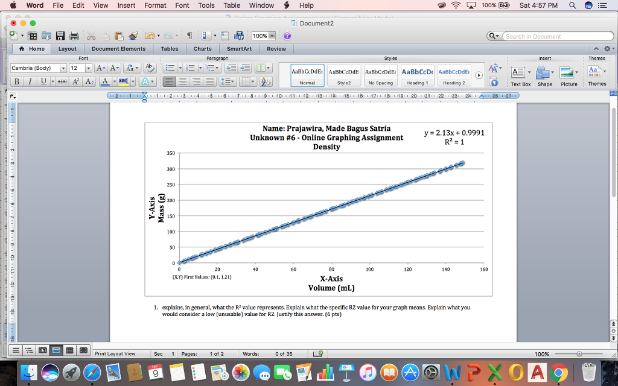Click the Clear Formatting eraser icon

[151, 68]
